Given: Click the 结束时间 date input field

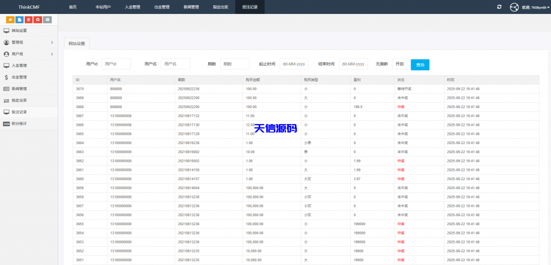Looking at the screenshot, I should point(354,64).
